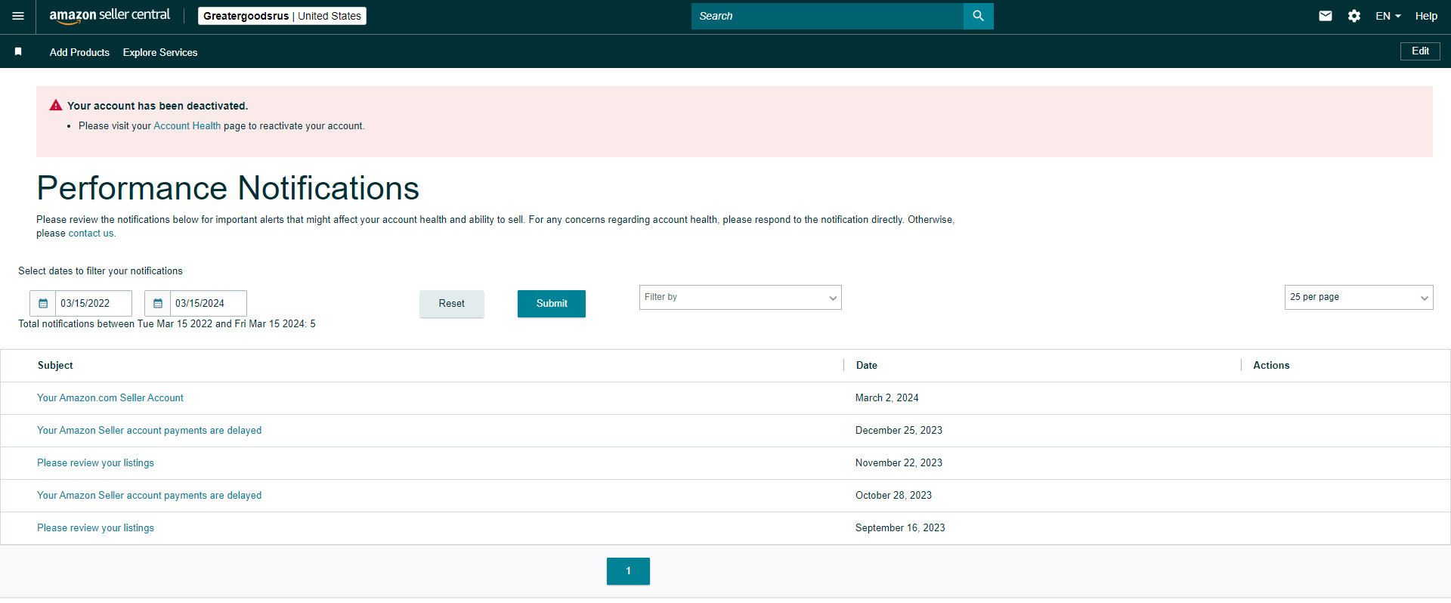Open Please review your listings from September 16
This screenshot has height=603, width=1451.
[x=95, y=527]
